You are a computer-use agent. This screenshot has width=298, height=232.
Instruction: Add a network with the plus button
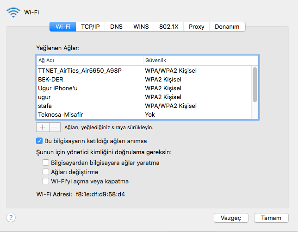(x=43, y=127)
